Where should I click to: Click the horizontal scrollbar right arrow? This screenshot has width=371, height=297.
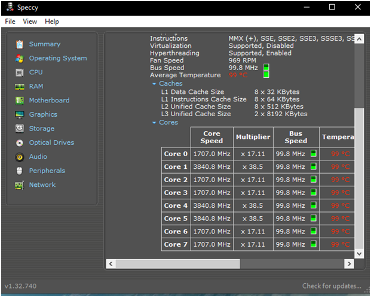[x=349, y=263]
